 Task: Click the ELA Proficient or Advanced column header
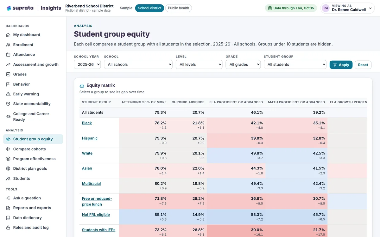236,102
